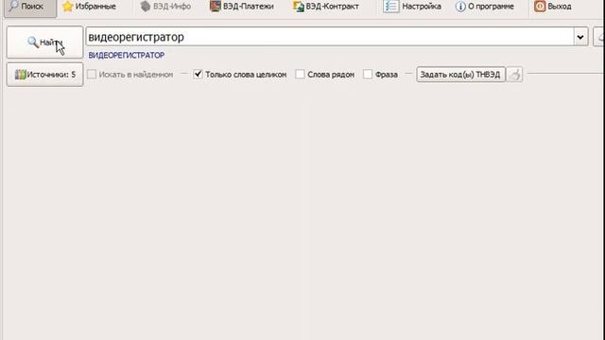Open the ВЭД-Контракт tab
The image size is (605, 340).
coord(326,7)
